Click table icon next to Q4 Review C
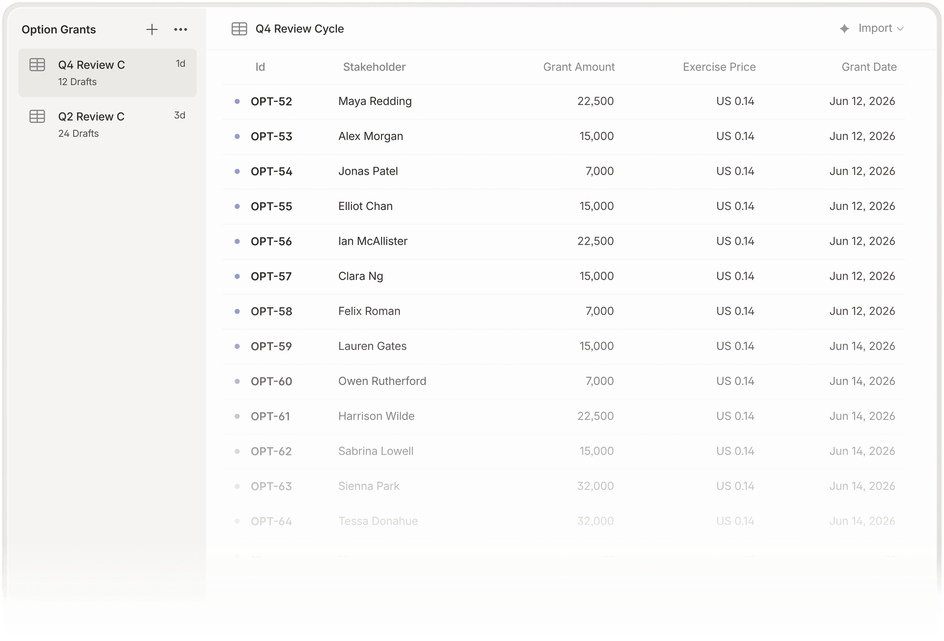Screen dimensions: 944x641 coord(37,64)
